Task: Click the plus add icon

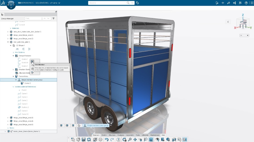Action: 223,3
